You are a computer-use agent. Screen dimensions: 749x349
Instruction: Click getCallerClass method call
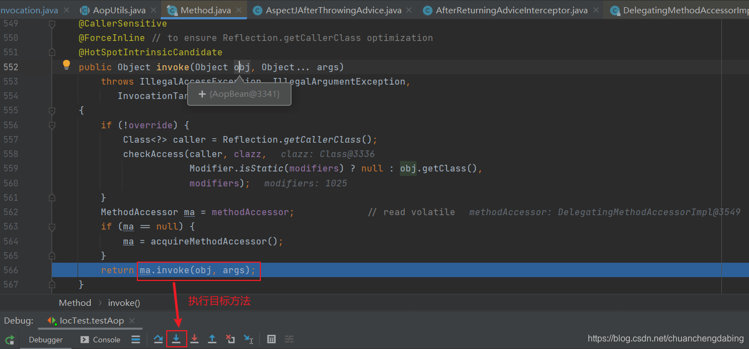pyautogui.click(x=322, y=139)
